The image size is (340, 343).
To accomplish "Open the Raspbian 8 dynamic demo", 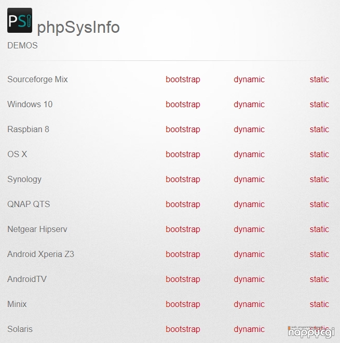I will [249, 129].
